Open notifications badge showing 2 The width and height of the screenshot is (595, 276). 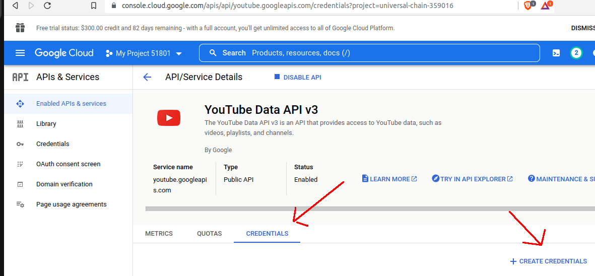(576, 53)
